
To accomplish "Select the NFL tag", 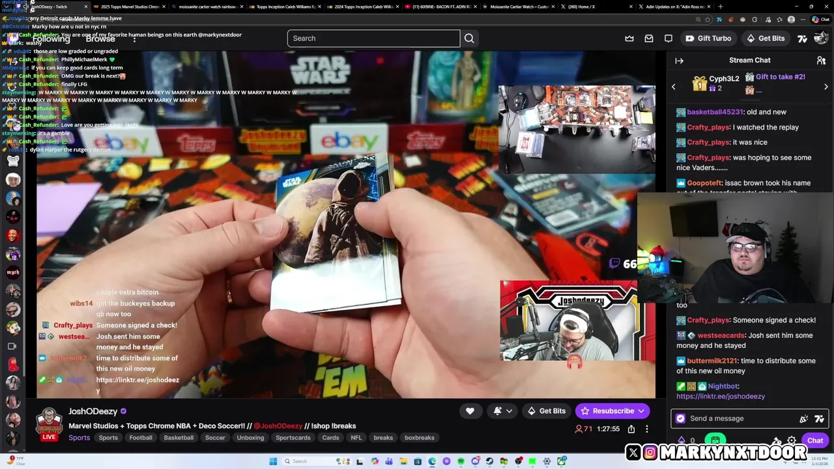I will [x=356, y=438].
